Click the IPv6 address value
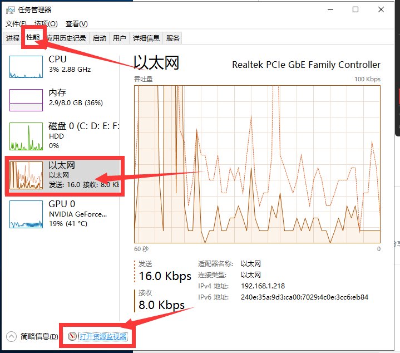 click(x=305, y=297)
